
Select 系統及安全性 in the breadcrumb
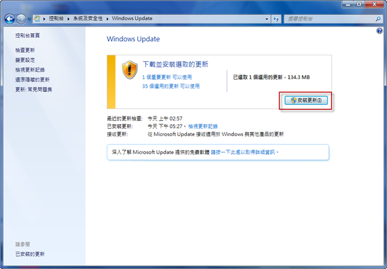88,19
